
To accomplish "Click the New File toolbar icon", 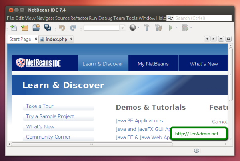I will pyautogui.click(x=14, y=27).
